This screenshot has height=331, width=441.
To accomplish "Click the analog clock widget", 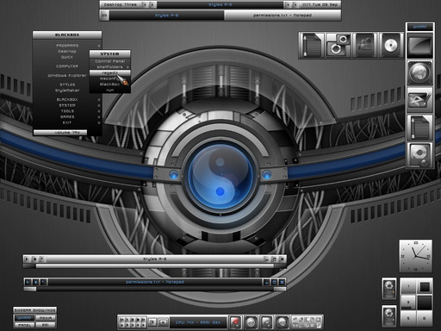I will (x=416, y=256).
